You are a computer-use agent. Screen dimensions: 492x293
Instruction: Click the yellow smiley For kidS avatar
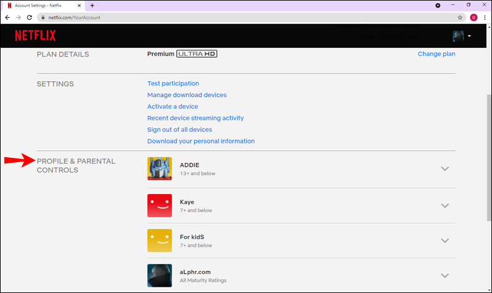160,240
